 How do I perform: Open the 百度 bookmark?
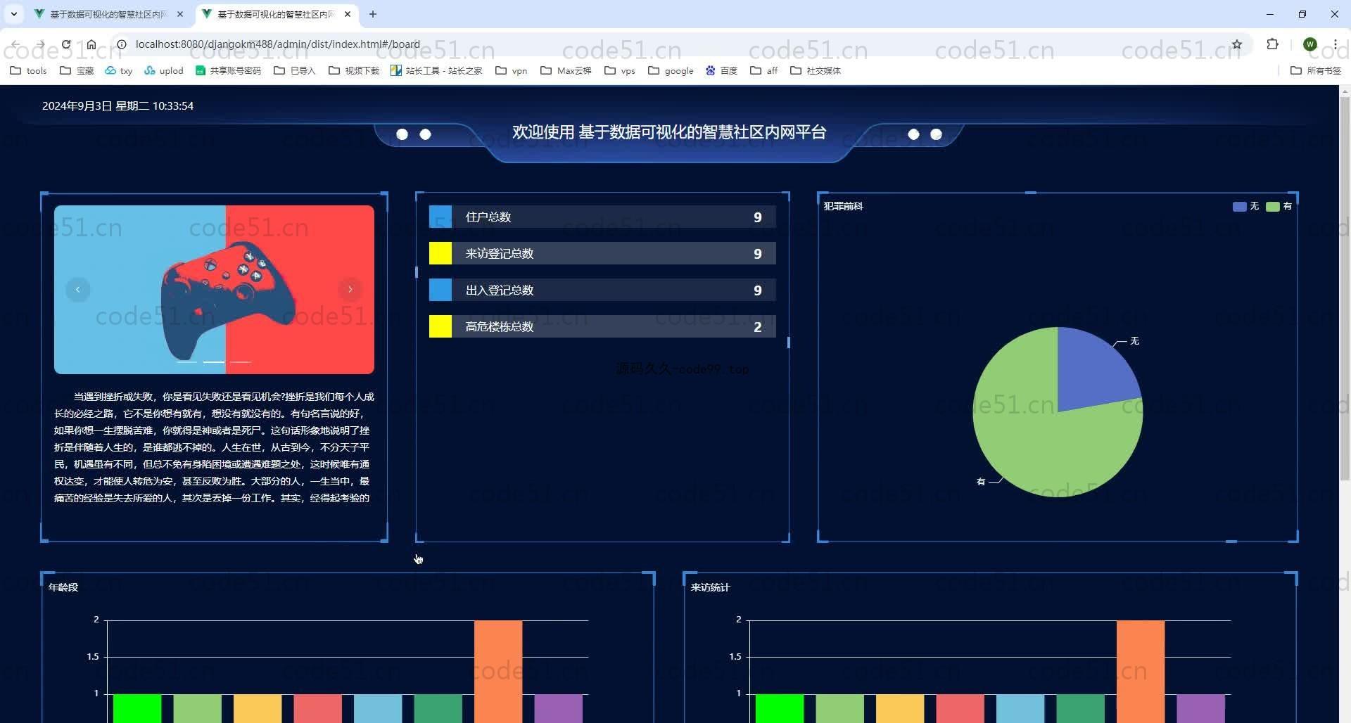point(722,70)
